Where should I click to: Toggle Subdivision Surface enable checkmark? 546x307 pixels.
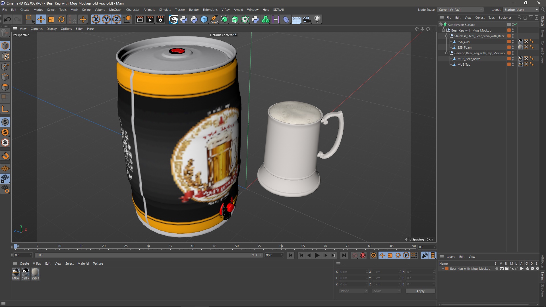(x=516, y=25)
